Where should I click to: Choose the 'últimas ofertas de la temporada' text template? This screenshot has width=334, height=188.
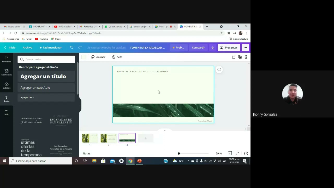point(31,148)
